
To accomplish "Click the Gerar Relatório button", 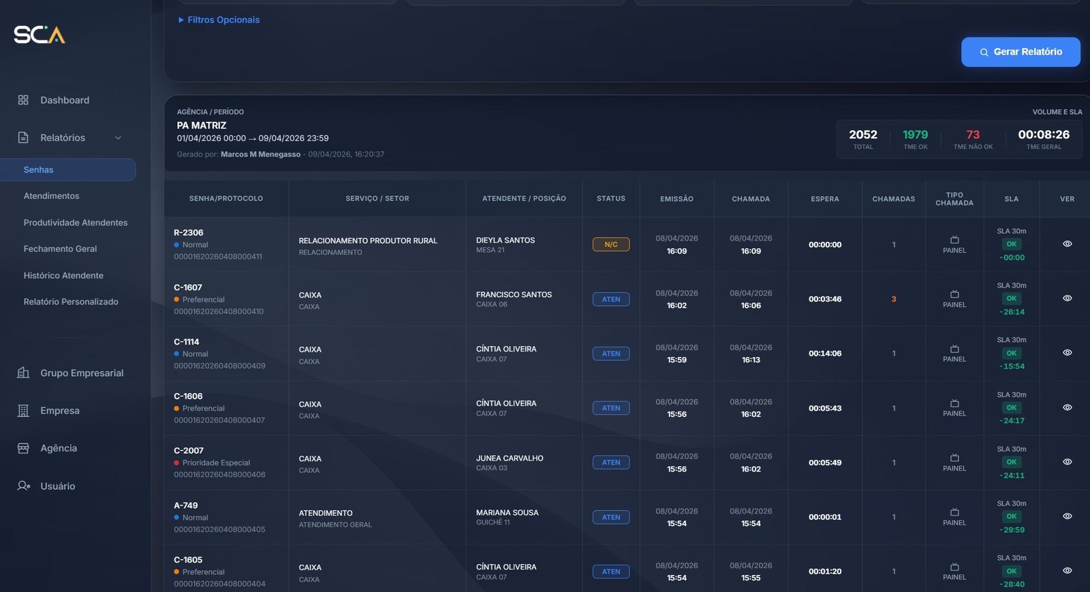I will pyautogui.click(x=1020, y=52).
